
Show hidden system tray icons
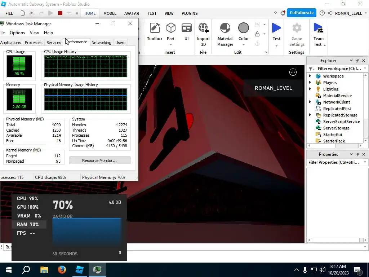[297, 270]
